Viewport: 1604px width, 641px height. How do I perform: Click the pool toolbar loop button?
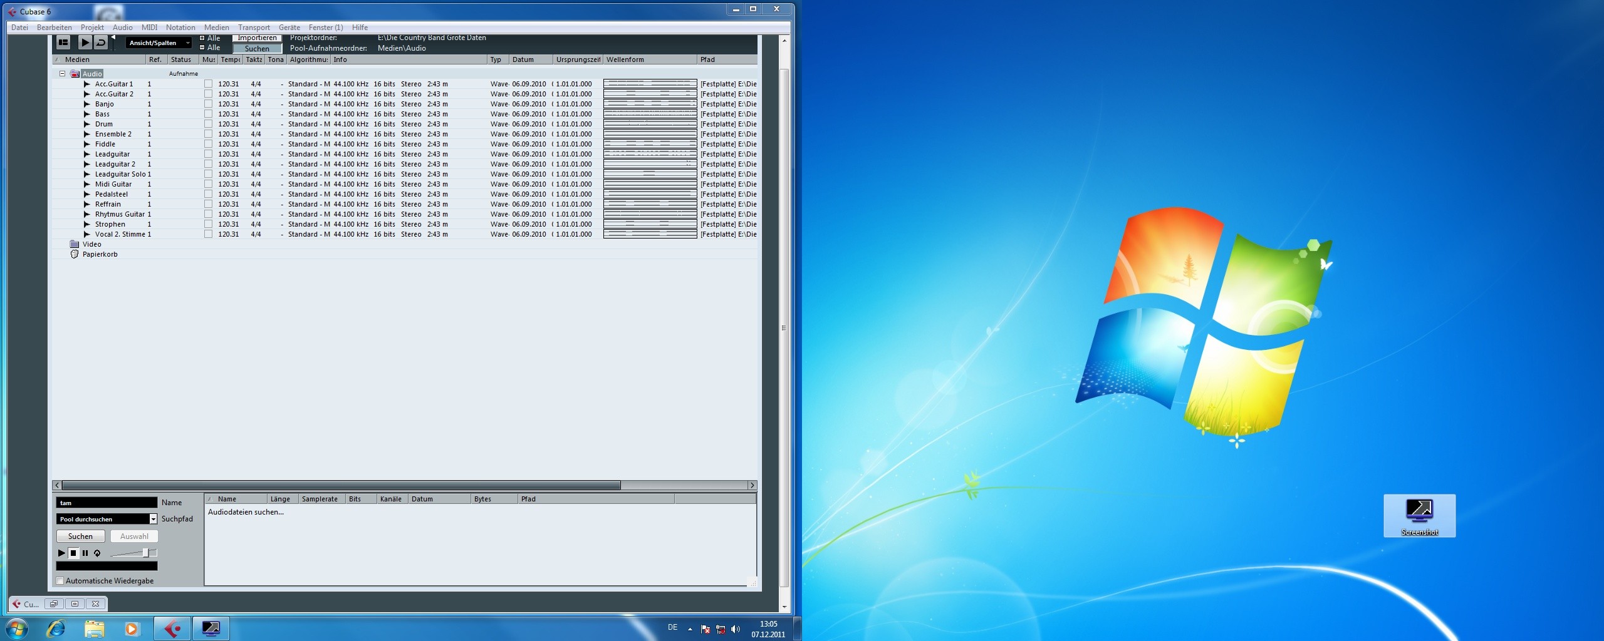[101, 42]
